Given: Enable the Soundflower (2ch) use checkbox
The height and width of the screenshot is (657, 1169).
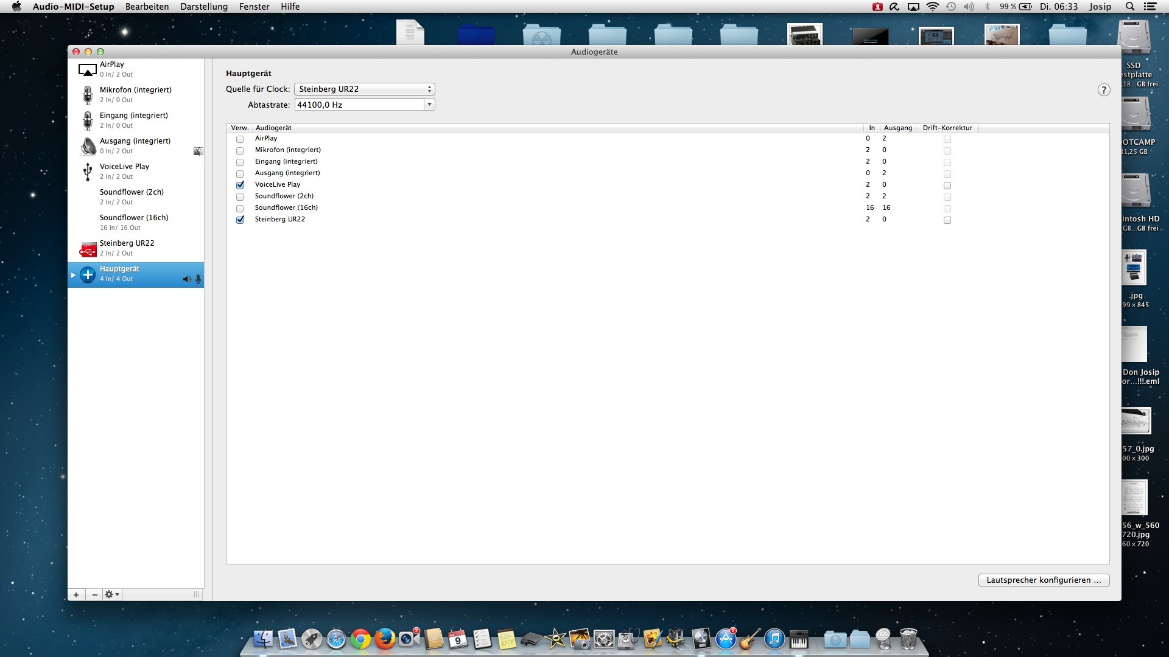Looking at the screenshot, I should pyautogui.click(x=240, y=196).
